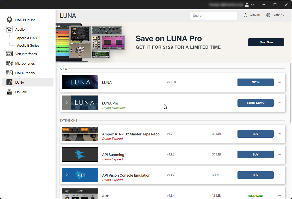This screenshot has width=292, height=199.
Task: Click the Volt Interfaces icon
Action: point(9,54)
